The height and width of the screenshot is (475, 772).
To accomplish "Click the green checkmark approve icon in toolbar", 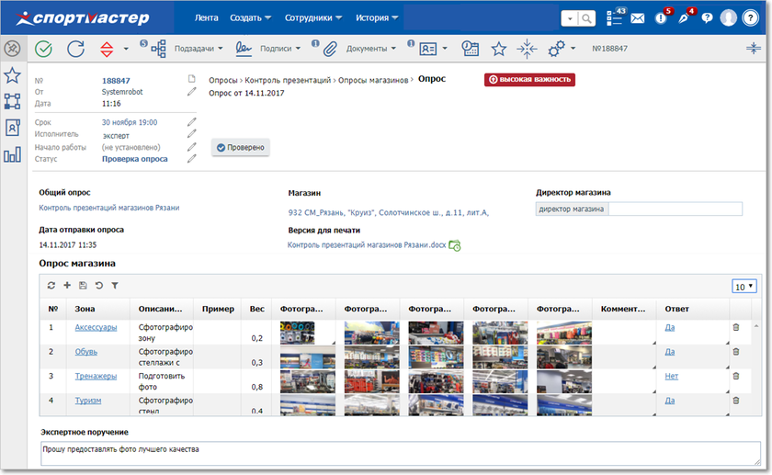I will (x=43, y=49).
